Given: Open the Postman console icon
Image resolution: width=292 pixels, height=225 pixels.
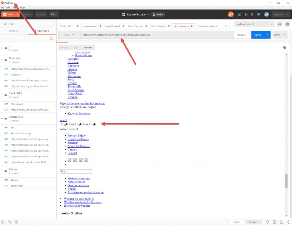Looking at the screenshot, I should click(x=17, y=222).
